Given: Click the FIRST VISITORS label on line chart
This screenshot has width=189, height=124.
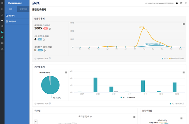Looking at the screenshot, I should (153, 44).
